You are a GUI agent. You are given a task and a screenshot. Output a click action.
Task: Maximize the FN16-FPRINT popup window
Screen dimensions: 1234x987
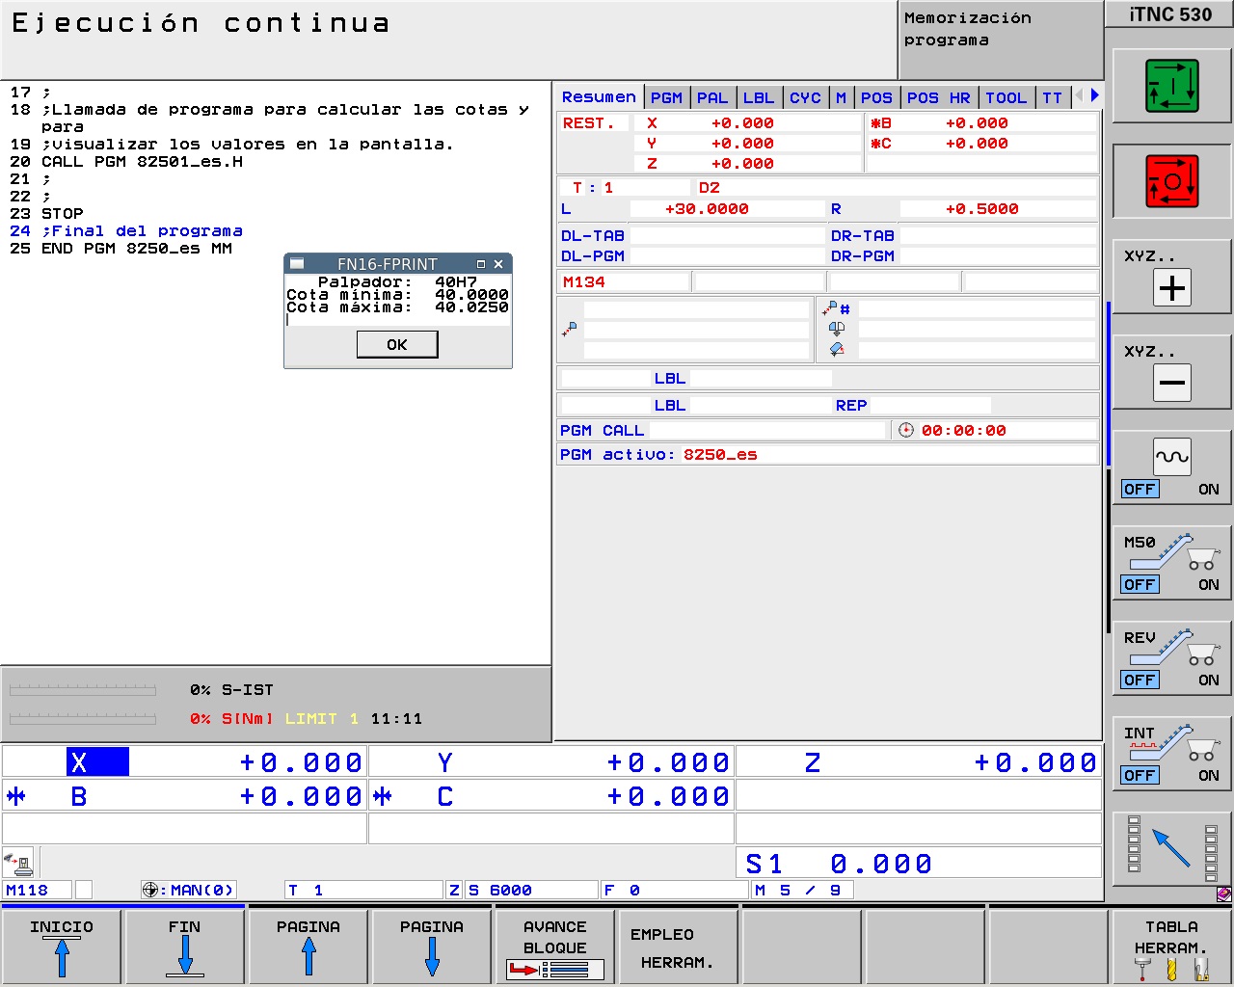[481, 263]
